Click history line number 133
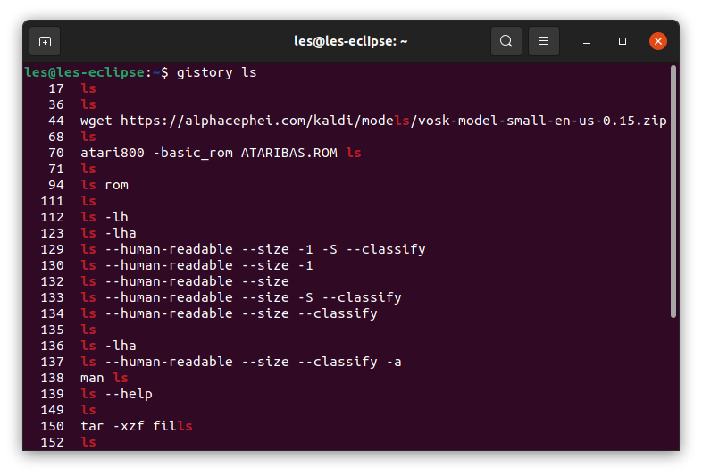Image resolution: width=702 pixels, height=476 pixels. pos(53,297)
